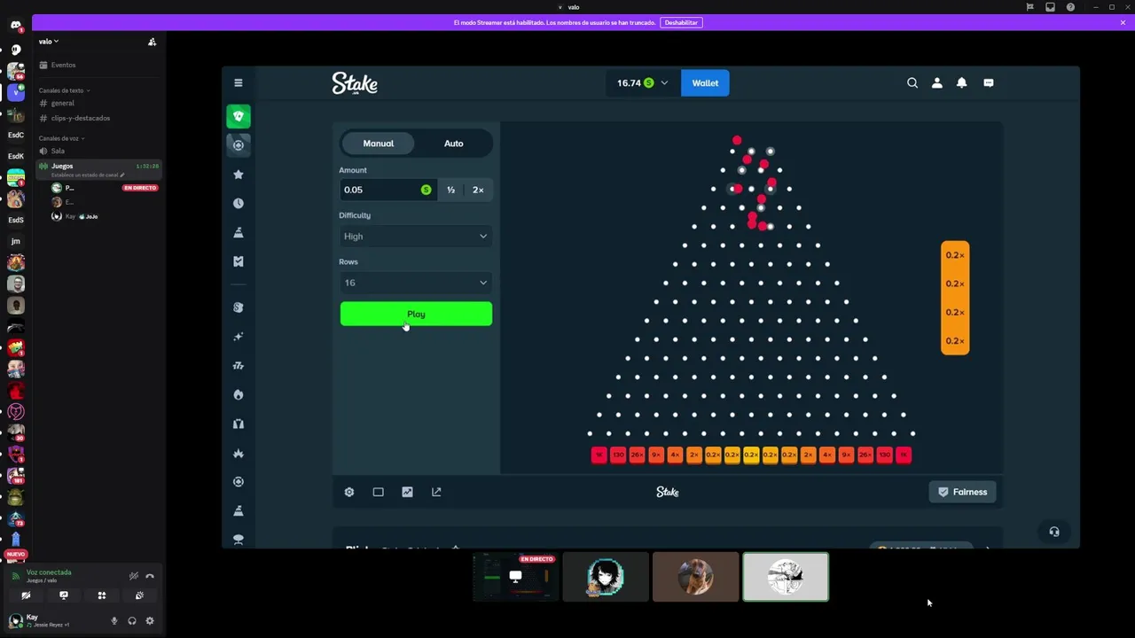Screen dimensions: 1135x638
Task: Click the Deshabilitar streamer mode button
Action: 681,22
